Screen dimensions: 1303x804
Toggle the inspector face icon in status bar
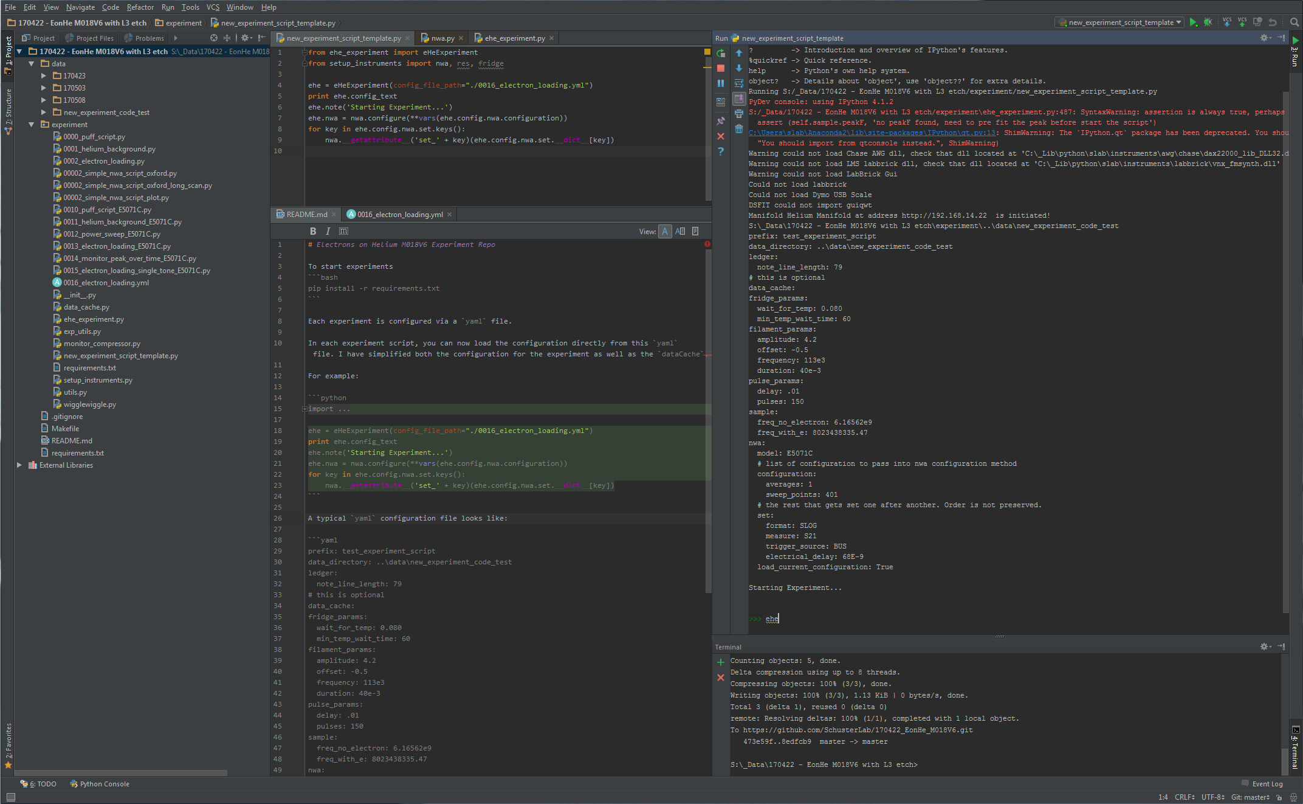[x=1293, y=797]
